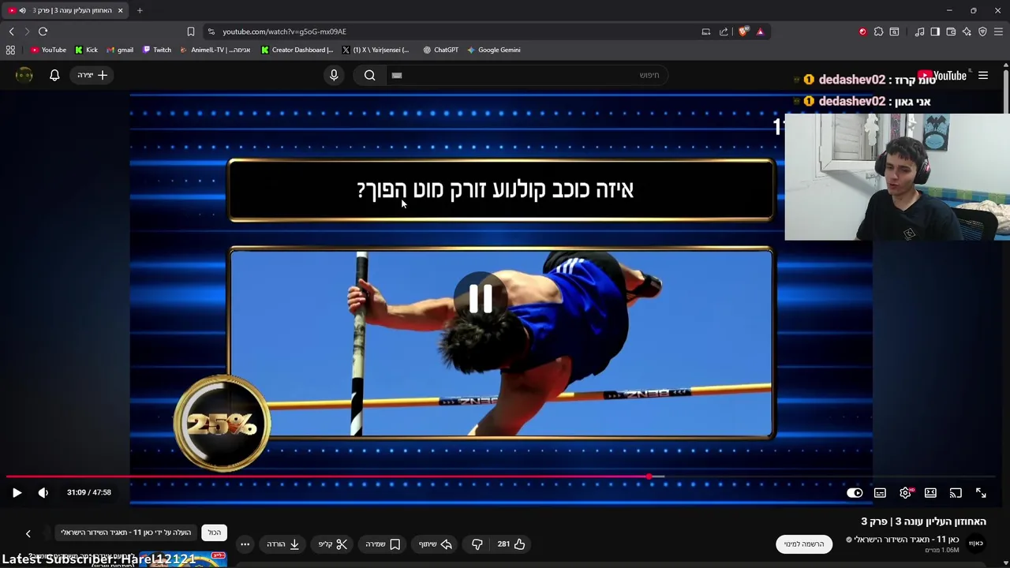Open the Brave VPN shield icon
The height and width of the screenshot is (568, 1010).
coord(982,32)
